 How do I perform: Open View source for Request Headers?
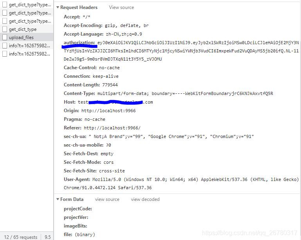(121, 7)
